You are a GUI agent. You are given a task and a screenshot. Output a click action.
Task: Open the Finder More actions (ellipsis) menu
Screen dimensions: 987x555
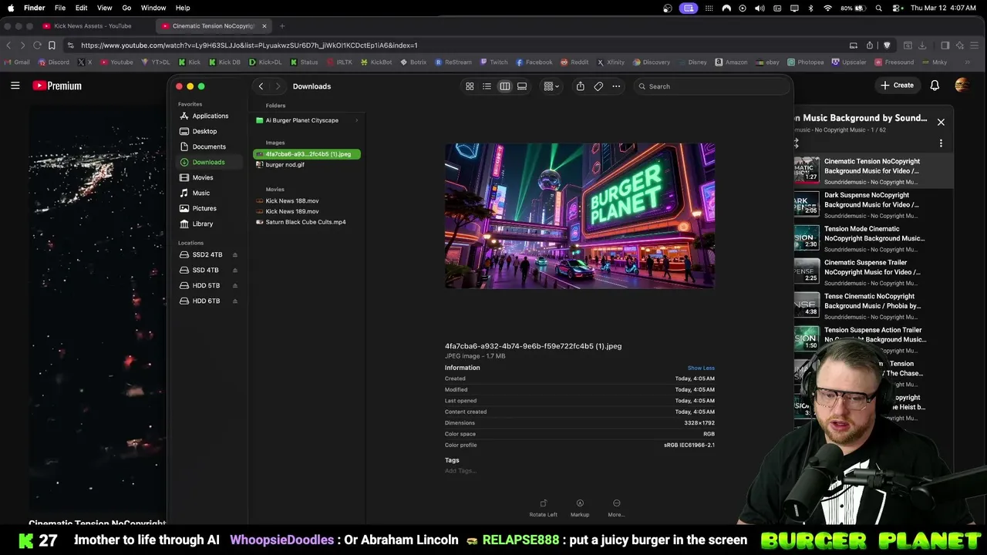(616, 86)
